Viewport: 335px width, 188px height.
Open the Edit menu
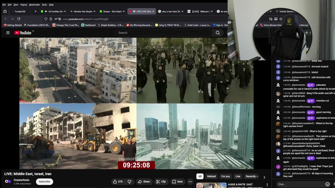click(x=10, y=5)
